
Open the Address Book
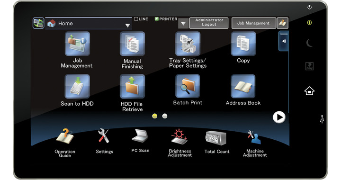click(x=243, y=86)
